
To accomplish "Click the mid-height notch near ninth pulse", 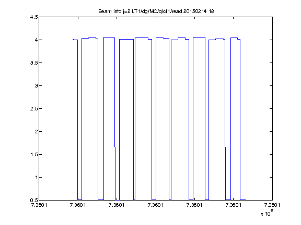I will point(225,147).
